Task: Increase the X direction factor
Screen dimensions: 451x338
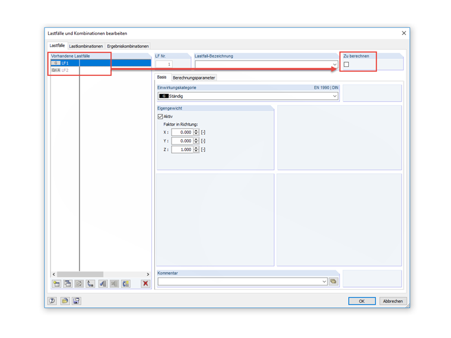Action: click(196, 130)
